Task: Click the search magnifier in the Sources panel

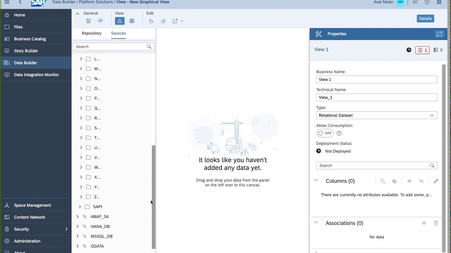Action: tap(149, 47)
